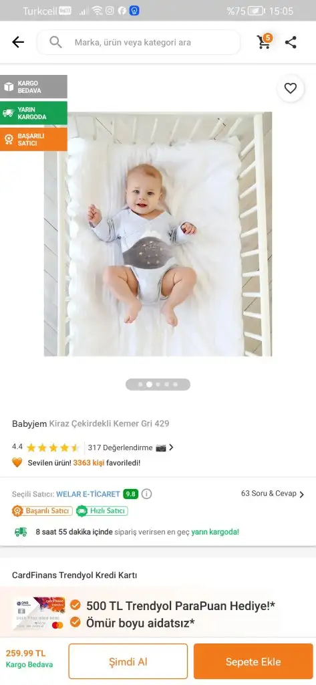
Task: Tap the Sepete Ekle button
Action: 253,662
